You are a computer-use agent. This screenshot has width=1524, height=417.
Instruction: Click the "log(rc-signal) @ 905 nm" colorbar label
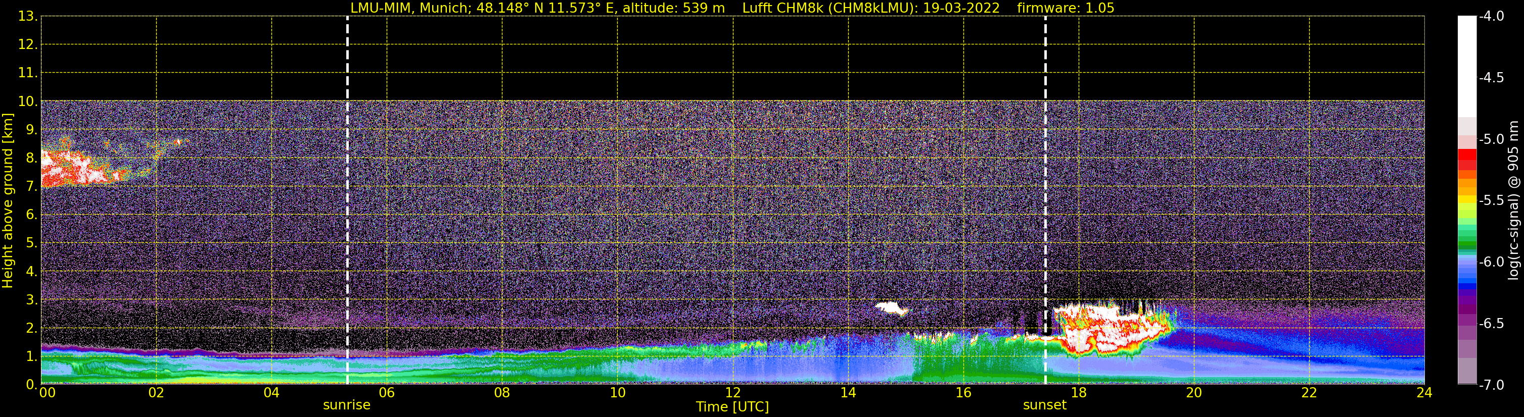tap(1513, 200)
